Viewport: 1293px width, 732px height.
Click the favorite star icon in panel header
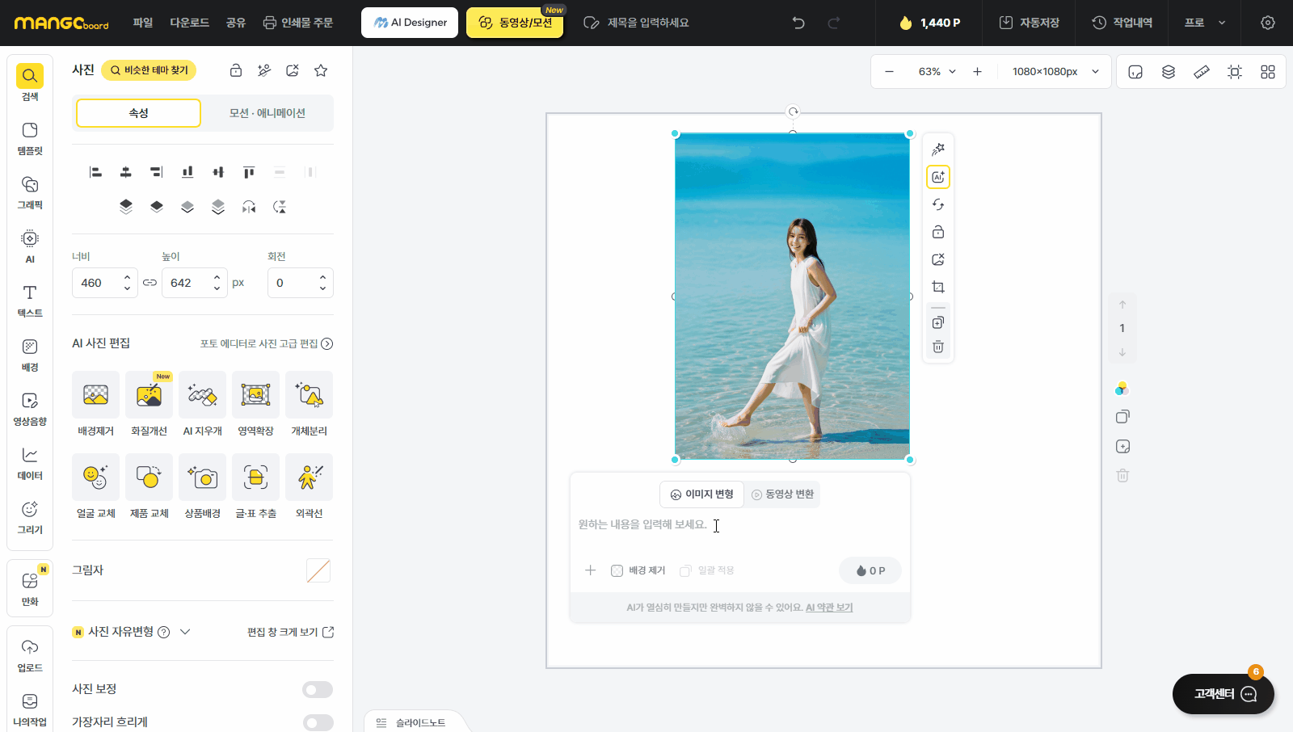point(321,70)
